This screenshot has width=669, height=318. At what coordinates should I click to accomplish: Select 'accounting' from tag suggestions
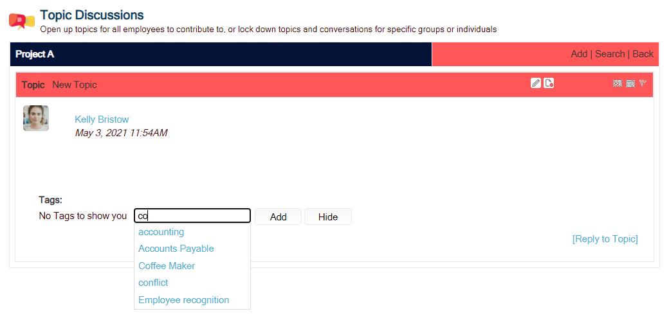click(161, 232)
